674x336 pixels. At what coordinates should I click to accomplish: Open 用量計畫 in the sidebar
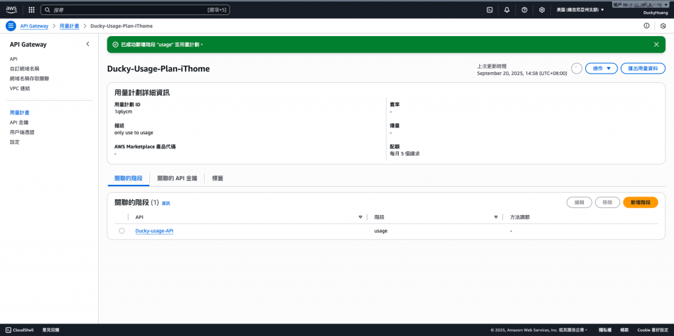pos(19,112)
